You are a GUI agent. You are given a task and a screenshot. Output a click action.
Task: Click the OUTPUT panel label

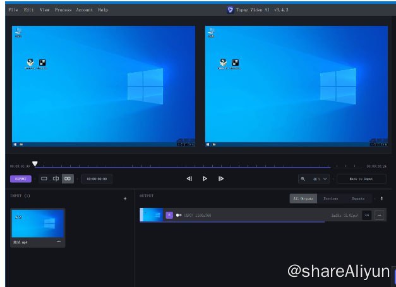pos(147,196)
